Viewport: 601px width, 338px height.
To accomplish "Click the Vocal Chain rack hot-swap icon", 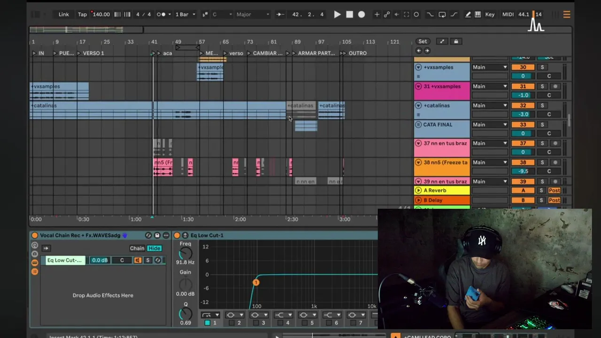I will click(148, 235).
